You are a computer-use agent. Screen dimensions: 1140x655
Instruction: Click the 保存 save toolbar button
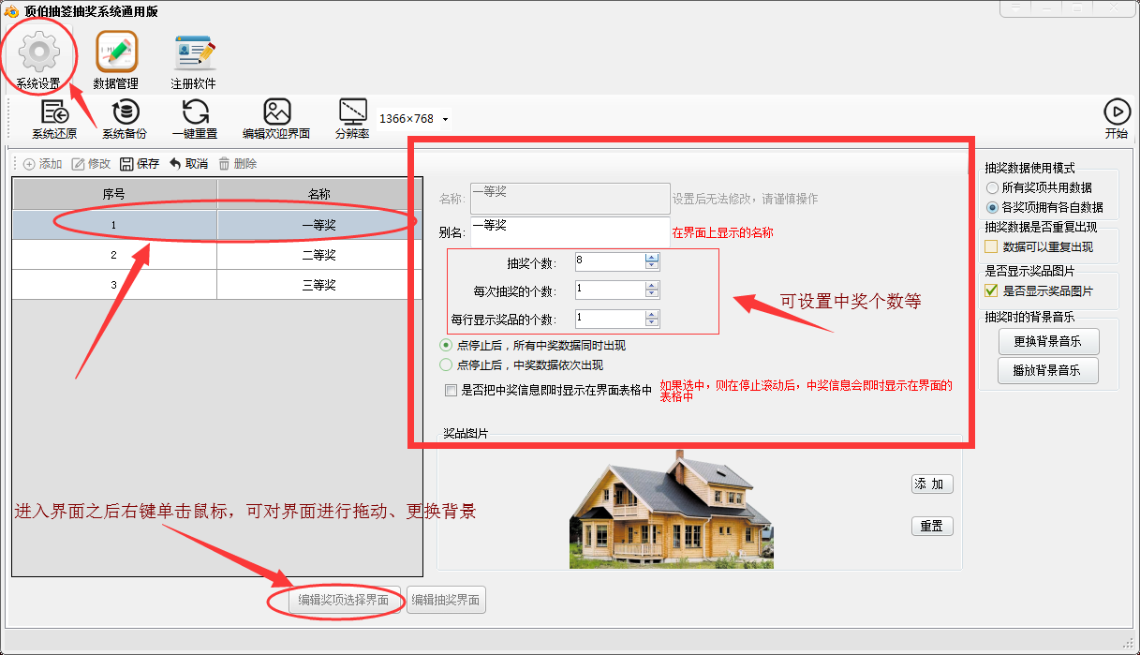tap(139, 164)
